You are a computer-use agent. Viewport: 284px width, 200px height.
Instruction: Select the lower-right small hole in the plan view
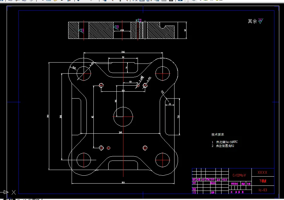tap(145, 148)
